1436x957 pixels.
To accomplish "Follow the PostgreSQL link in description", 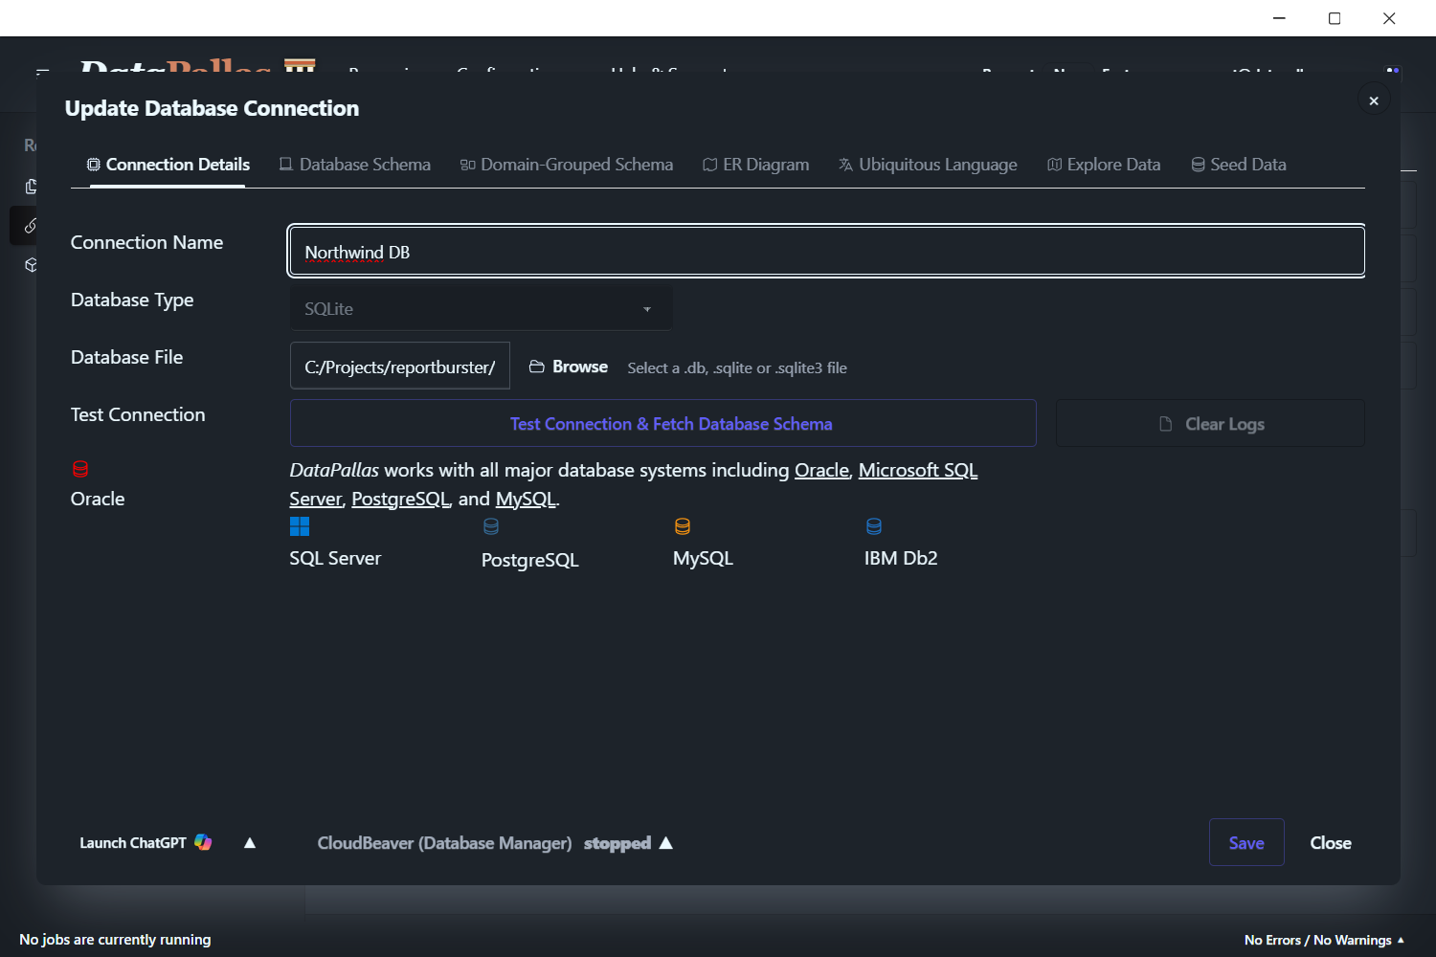I will 400,499.
